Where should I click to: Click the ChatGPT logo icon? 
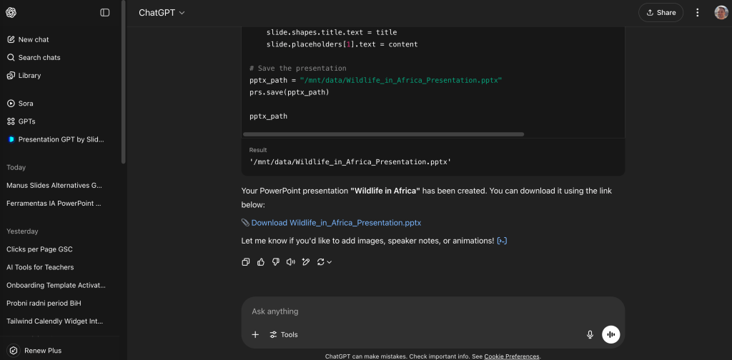click(x=11, y=13)
